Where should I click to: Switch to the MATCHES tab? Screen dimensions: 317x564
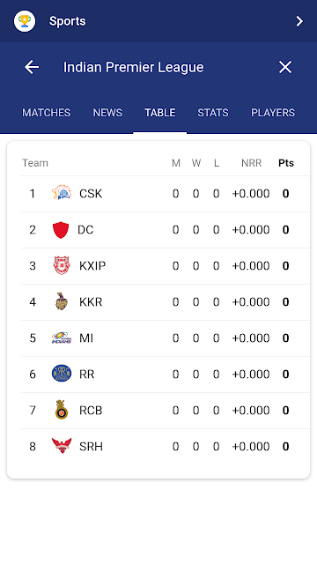coord(47,113)
